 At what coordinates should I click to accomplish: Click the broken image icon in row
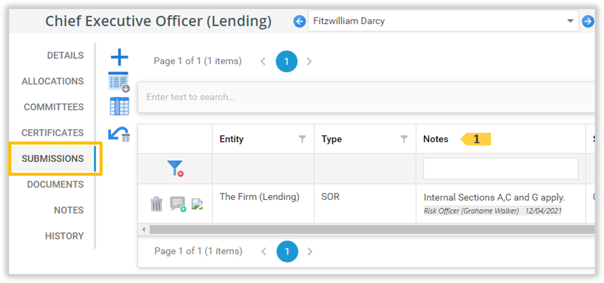tap(197, 204)
